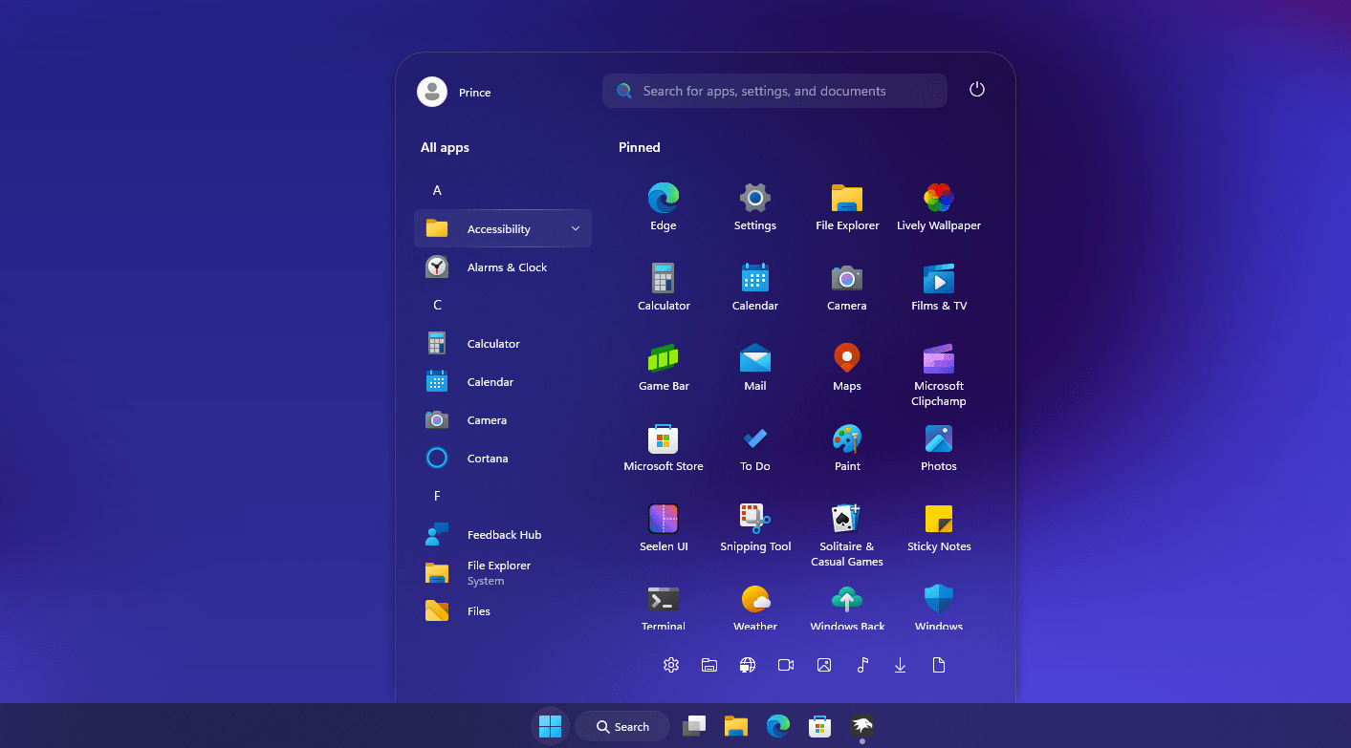This screenshot has height=748, width=1351.
Task: Open Videos folder shortcut in bottom row
Action: [786, 665]
